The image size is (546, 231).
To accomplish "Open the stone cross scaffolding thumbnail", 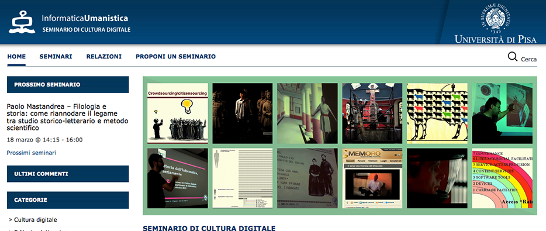I will (x=372, y=113).
